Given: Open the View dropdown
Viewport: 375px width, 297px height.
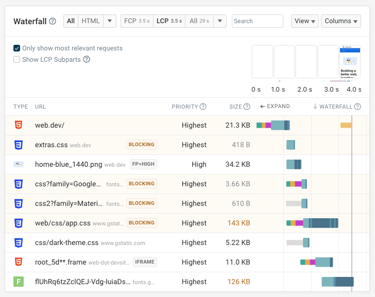Looking at the screenshot, I should point(305,21).
